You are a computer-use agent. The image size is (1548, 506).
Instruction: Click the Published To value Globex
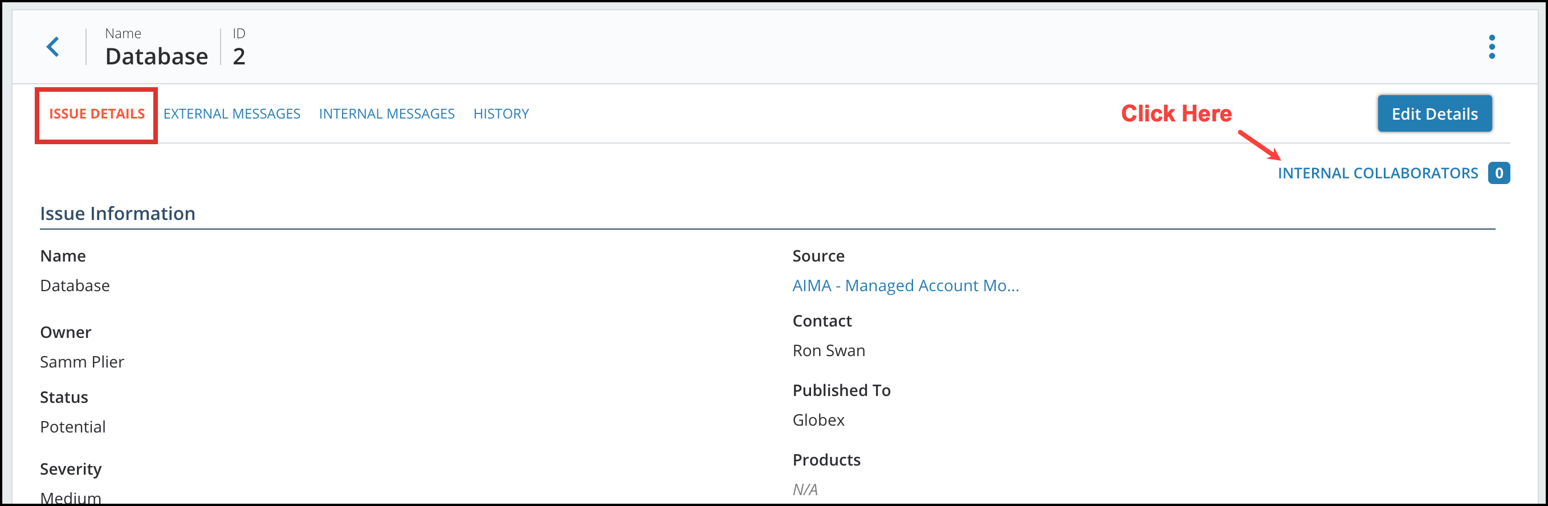coord(818,420)
